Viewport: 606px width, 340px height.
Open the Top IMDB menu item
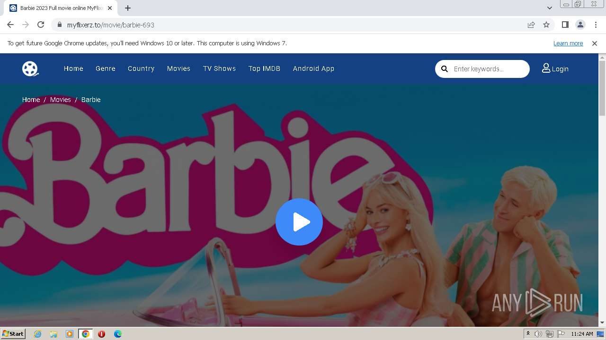click(x=264, y=68)
